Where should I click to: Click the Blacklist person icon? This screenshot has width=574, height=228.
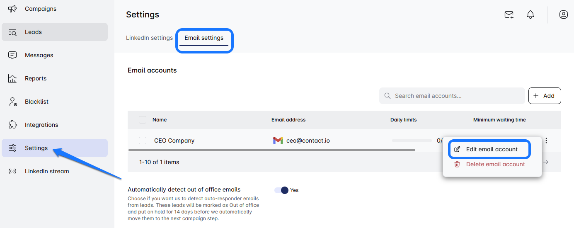pyautogui.click(x=12, y=102)
